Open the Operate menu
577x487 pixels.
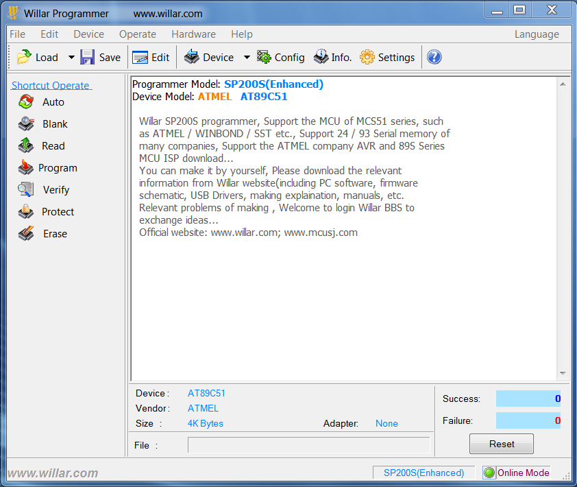[x=138, y=34]
